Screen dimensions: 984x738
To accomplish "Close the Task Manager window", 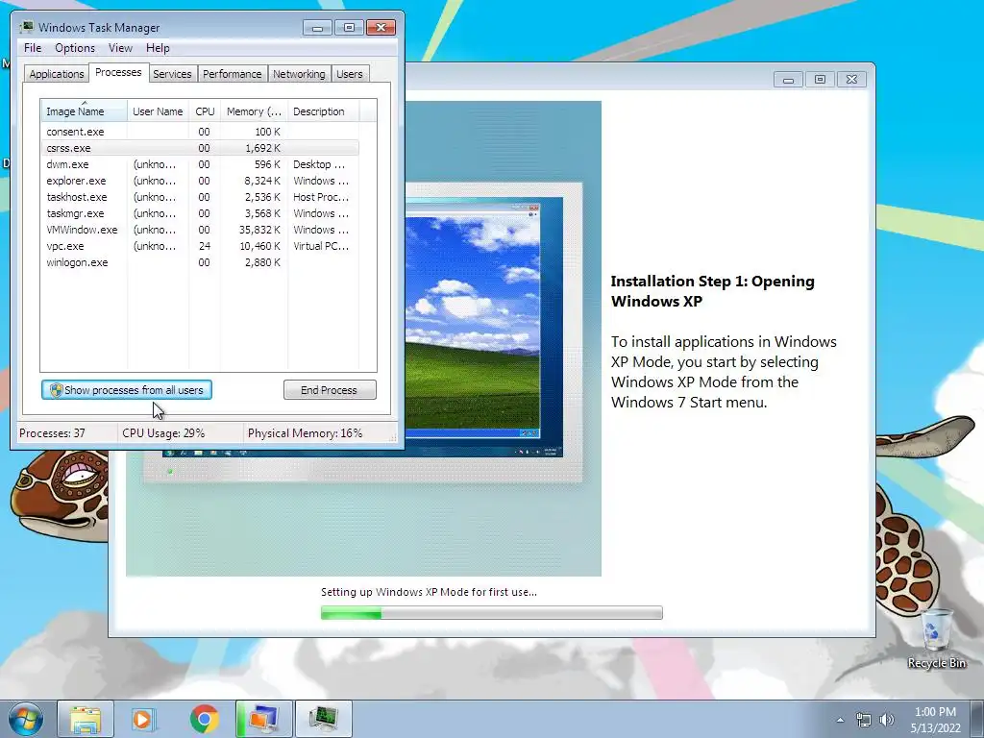I will (x=381, y=28).
